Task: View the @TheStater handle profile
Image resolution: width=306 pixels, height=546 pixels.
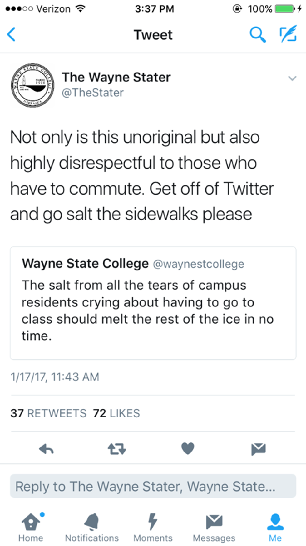Action: pyautogui.click(x=93, y=93)
